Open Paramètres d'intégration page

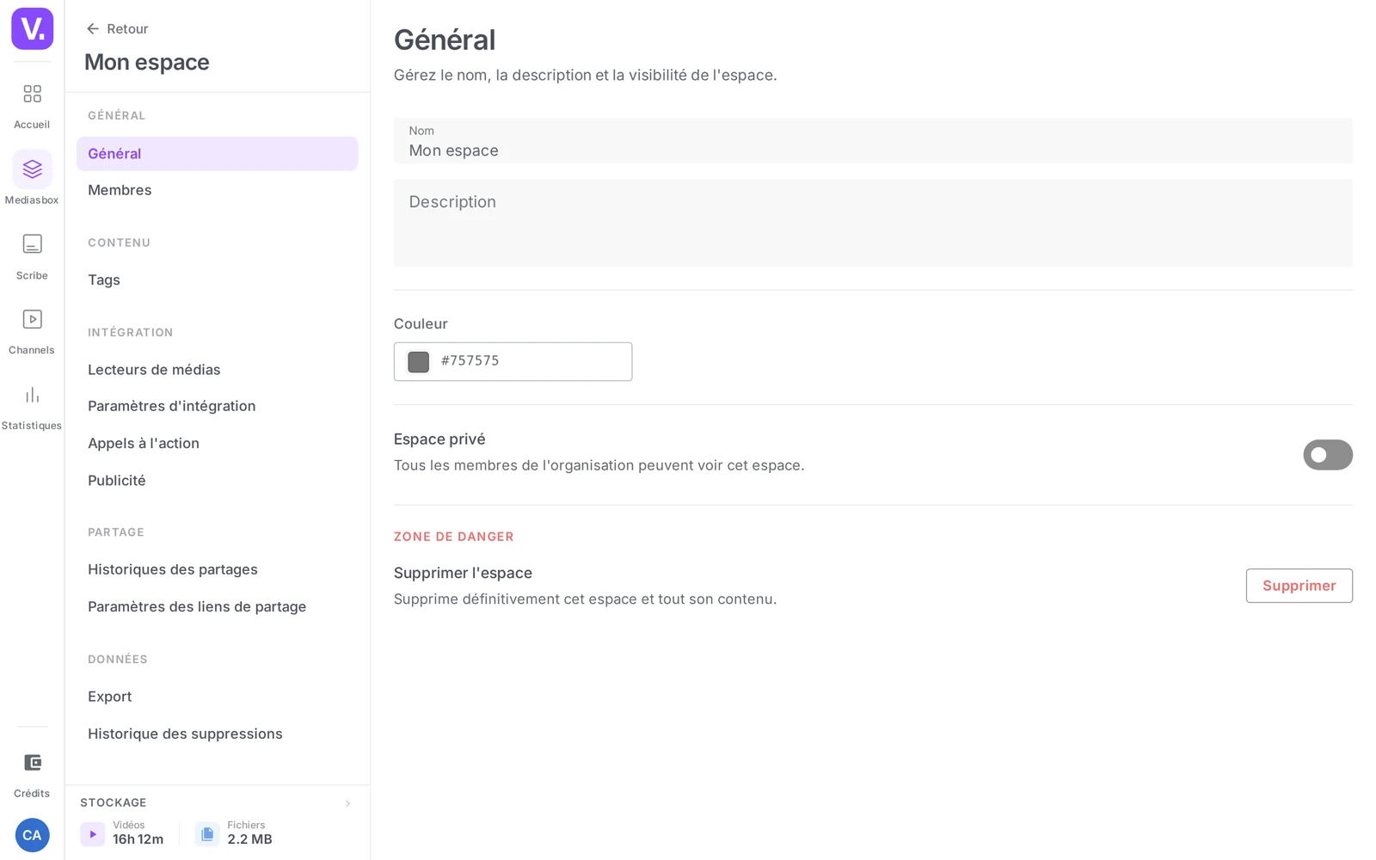(x=217, y=406)
